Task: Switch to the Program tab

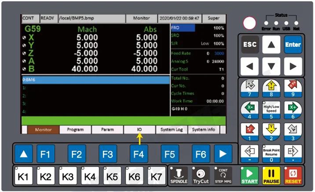Action: point(75,130)
